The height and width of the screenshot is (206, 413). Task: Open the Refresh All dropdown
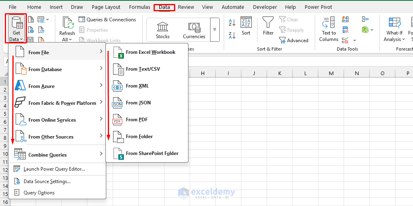(67, 40)
